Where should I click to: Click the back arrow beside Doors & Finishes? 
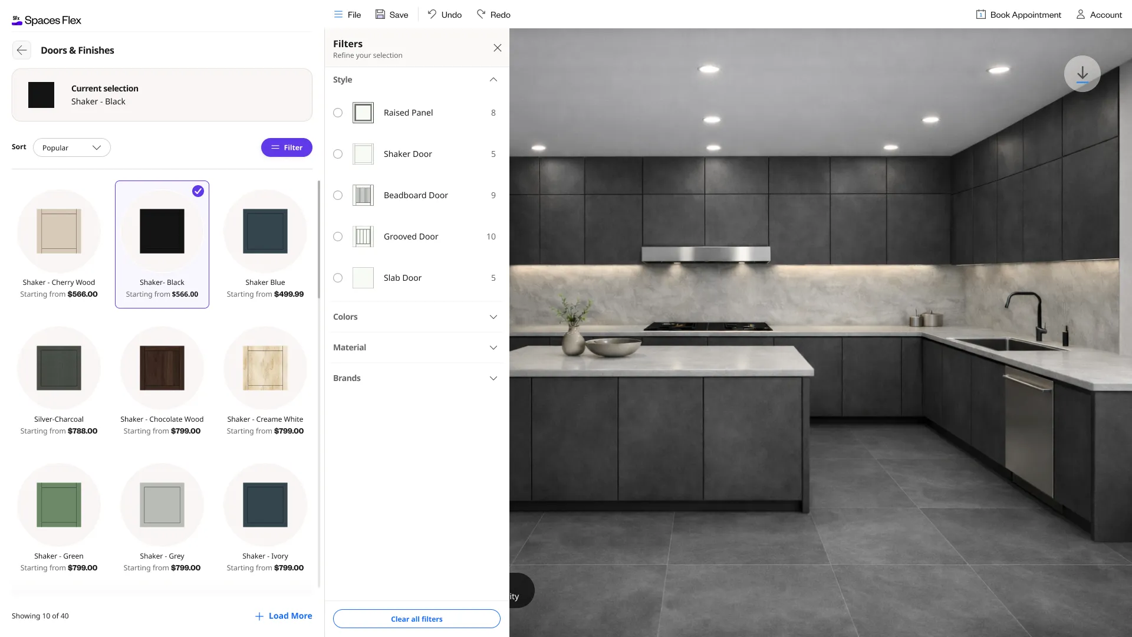[22, 50]
